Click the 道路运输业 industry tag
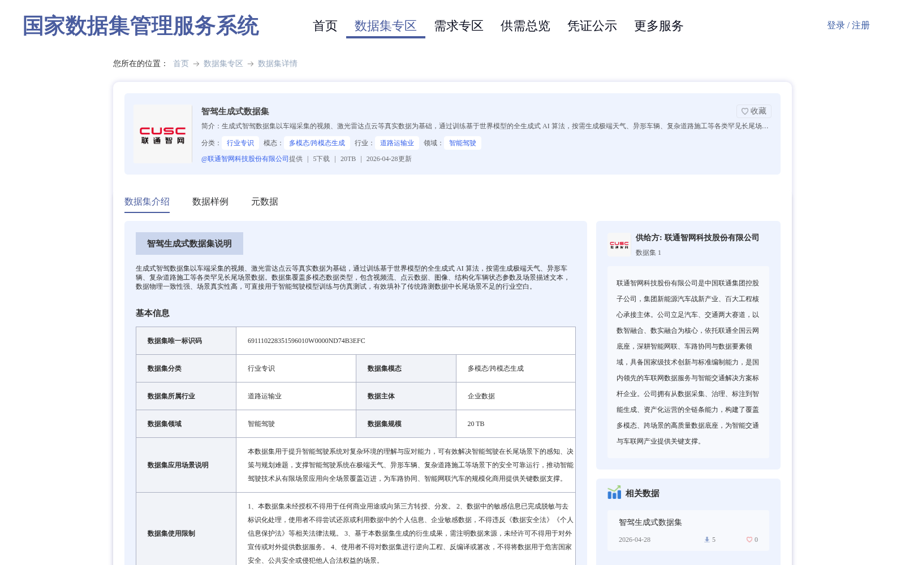905x565 pixels. tap(397, 143)
